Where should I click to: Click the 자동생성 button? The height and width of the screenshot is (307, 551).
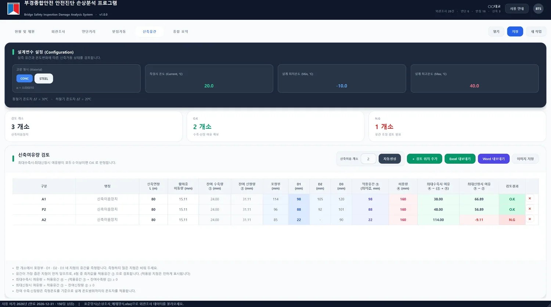point(390,159)
